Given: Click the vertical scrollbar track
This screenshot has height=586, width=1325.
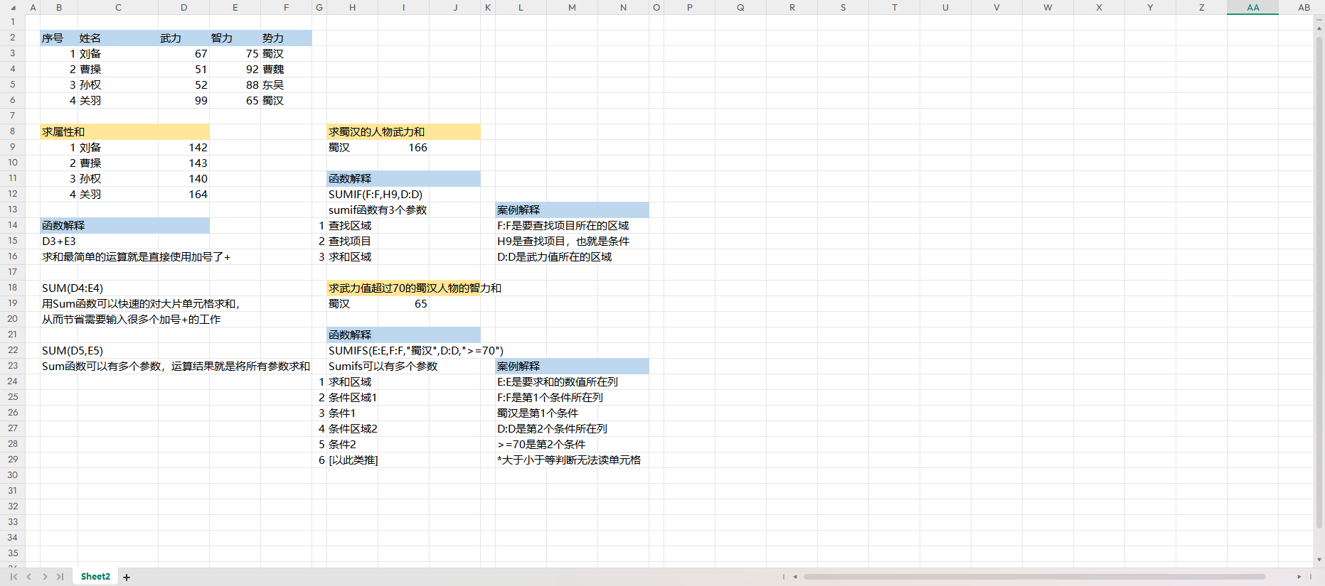Looking at the screenshot, I should [x=1319, y=284].
